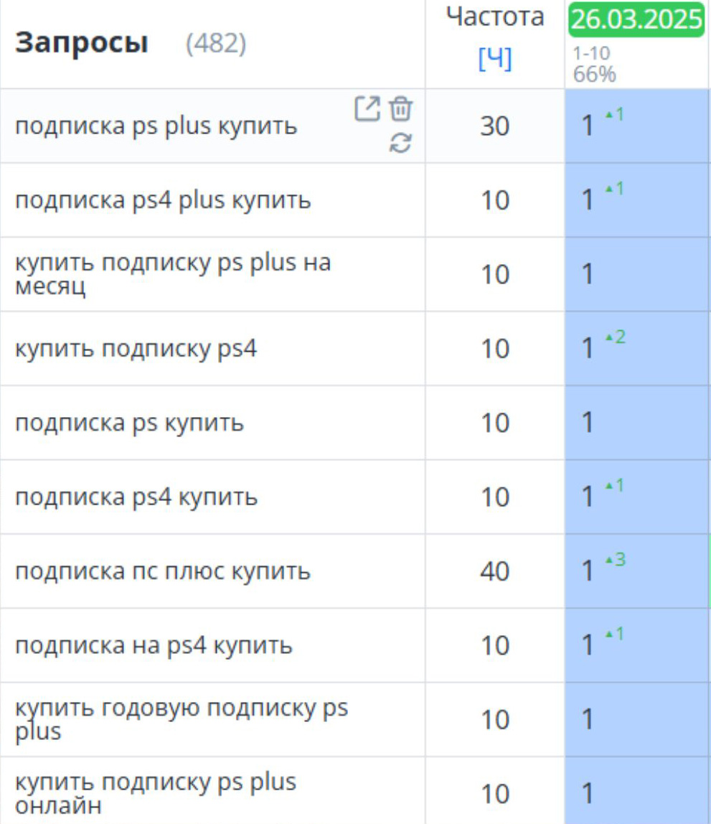This screenshot has height=824, width=711.
Task: Click the Запросы column header
Action: click(x=81, y=42)
